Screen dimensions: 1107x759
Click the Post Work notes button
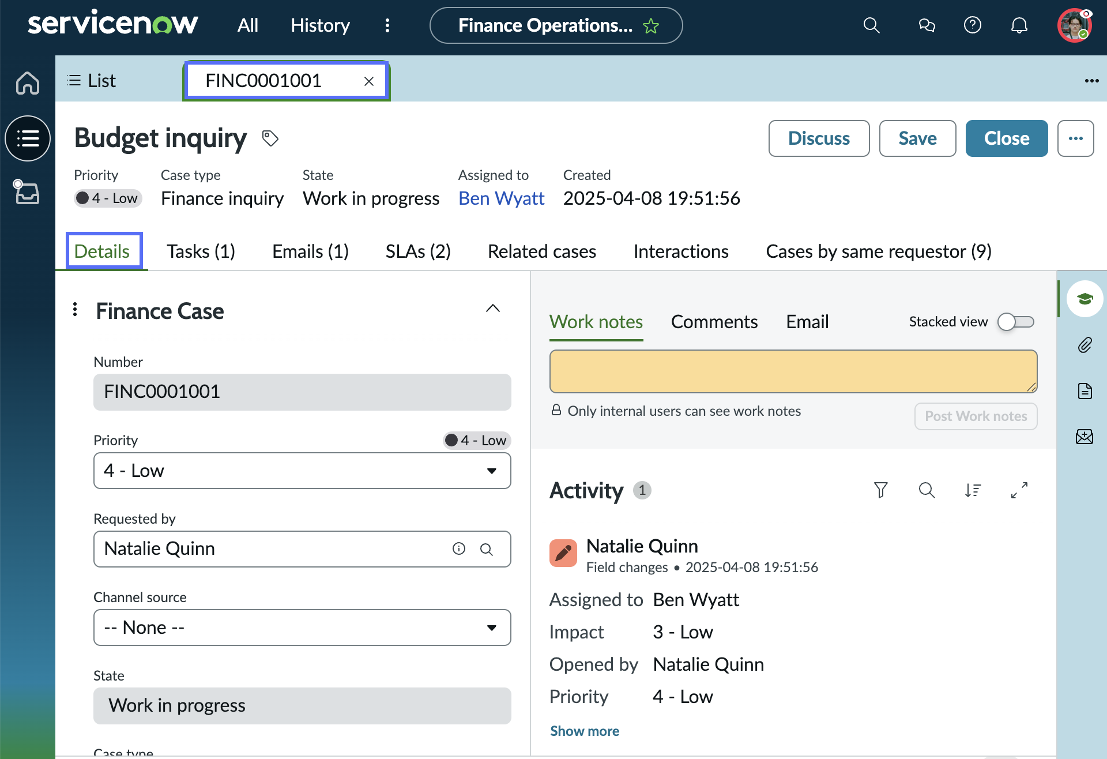point(976,416)
